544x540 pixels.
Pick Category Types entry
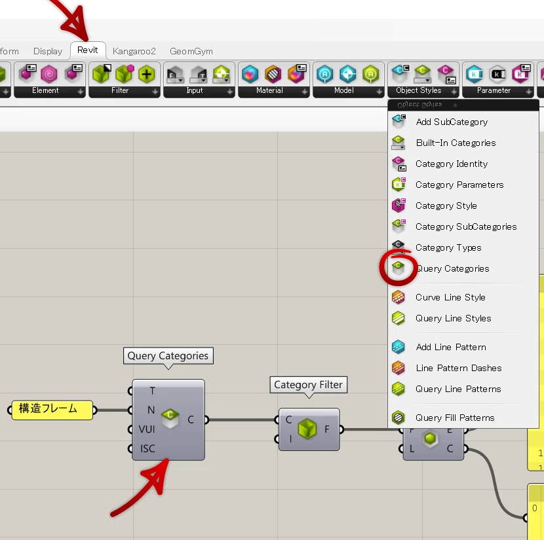click(x=463, y=247)
